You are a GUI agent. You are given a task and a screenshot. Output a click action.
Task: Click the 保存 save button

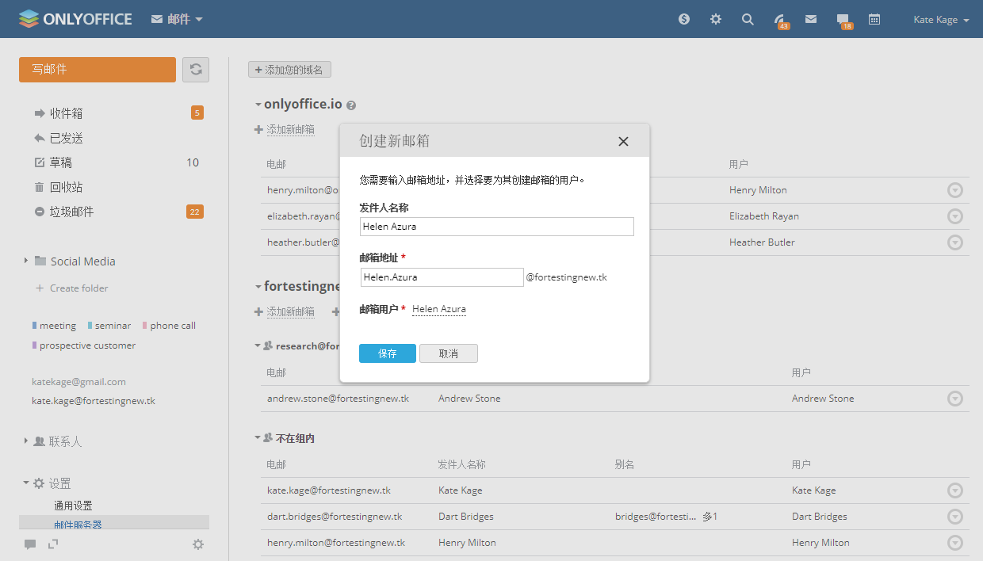click(387, 353)
